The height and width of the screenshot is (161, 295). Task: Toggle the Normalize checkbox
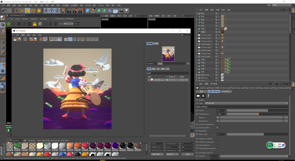coord(217,131)
